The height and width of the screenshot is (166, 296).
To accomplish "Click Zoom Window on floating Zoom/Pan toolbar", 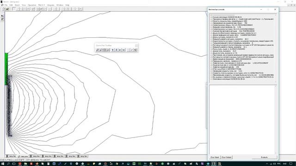I will coord(108,50).
